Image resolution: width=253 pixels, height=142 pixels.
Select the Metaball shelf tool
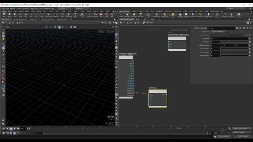(x=96, y=15)
